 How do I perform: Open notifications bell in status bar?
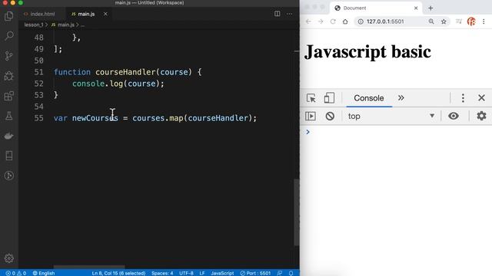coord(291,273)
